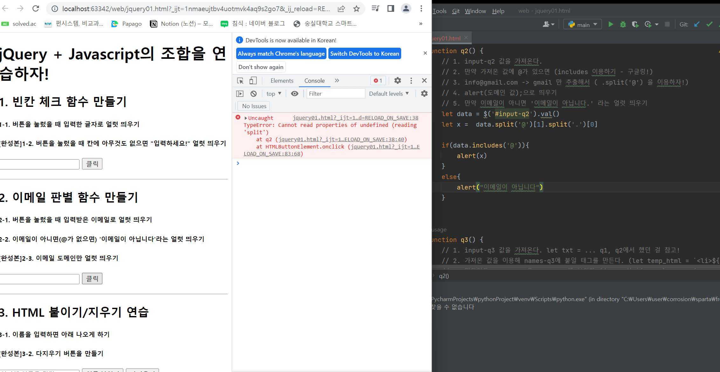This screenshot has width=720, height=372.
Task: Close the jquery01.html editor tab
Action: click(466, 38)
